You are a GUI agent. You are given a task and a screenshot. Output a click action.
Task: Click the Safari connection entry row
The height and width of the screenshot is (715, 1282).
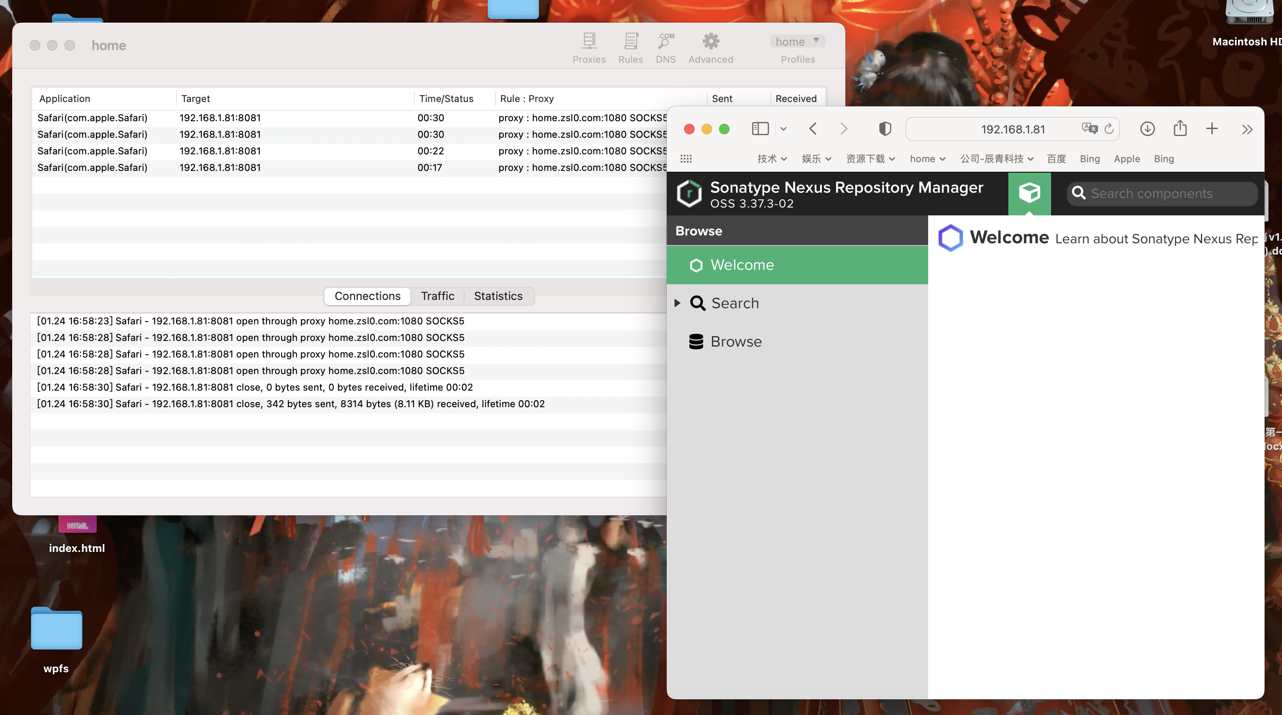[353, 117]
